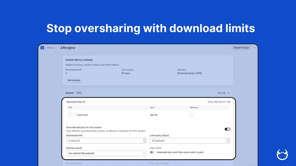Viewport: 296px width, 166px height.
Task: Click the Link expiry (days) input field
Action: (190, 141)
